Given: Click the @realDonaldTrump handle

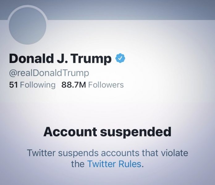Looking at the screenshot, I should pyautogui.click(x=49, y=73).
